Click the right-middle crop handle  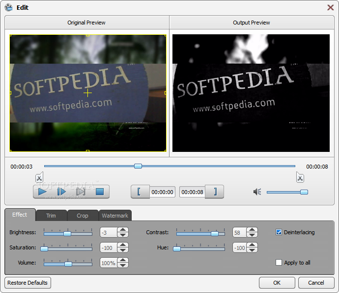tap(166, 93)
